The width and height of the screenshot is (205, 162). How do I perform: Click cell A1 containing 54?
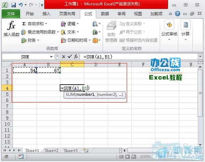[x=25, y=71]
